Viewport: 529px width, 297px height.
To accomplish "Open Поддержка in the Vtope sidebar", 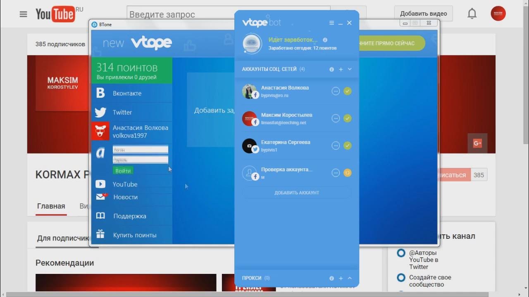I will 132,216.
